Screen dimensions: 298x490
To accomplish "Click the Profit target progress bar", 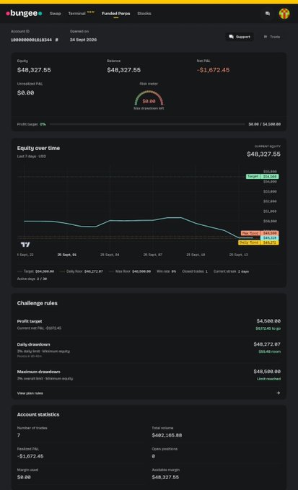I will (147, 124).
